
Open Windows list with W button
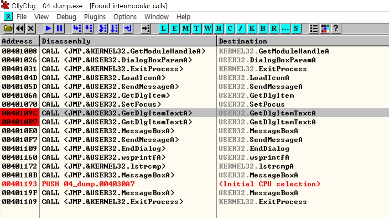point(208,28)
